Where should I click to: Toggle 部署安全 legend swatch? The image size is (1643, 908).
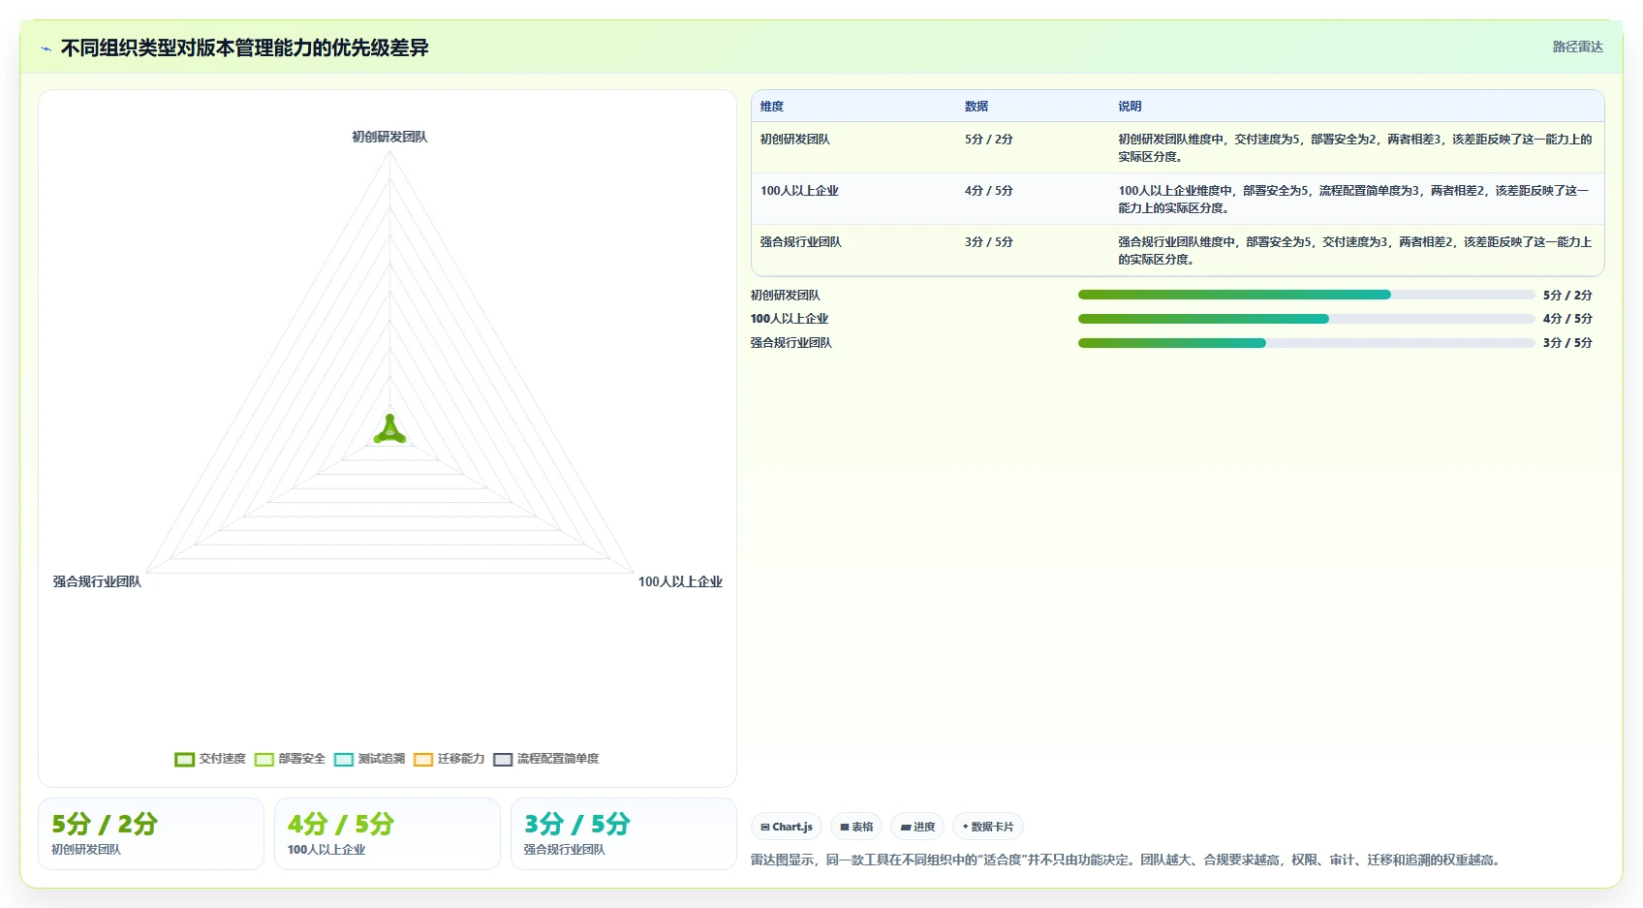(x=263, y=759)
